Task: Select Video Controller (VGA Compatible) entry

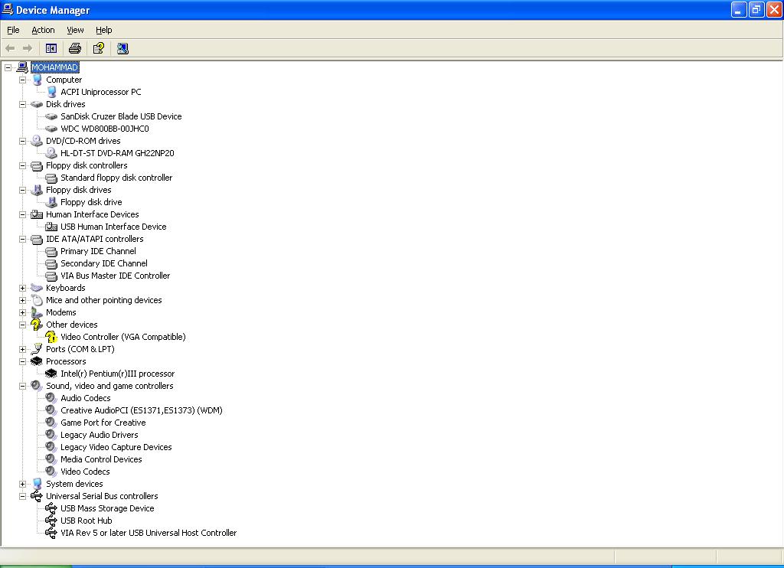Action: (123, 337)
